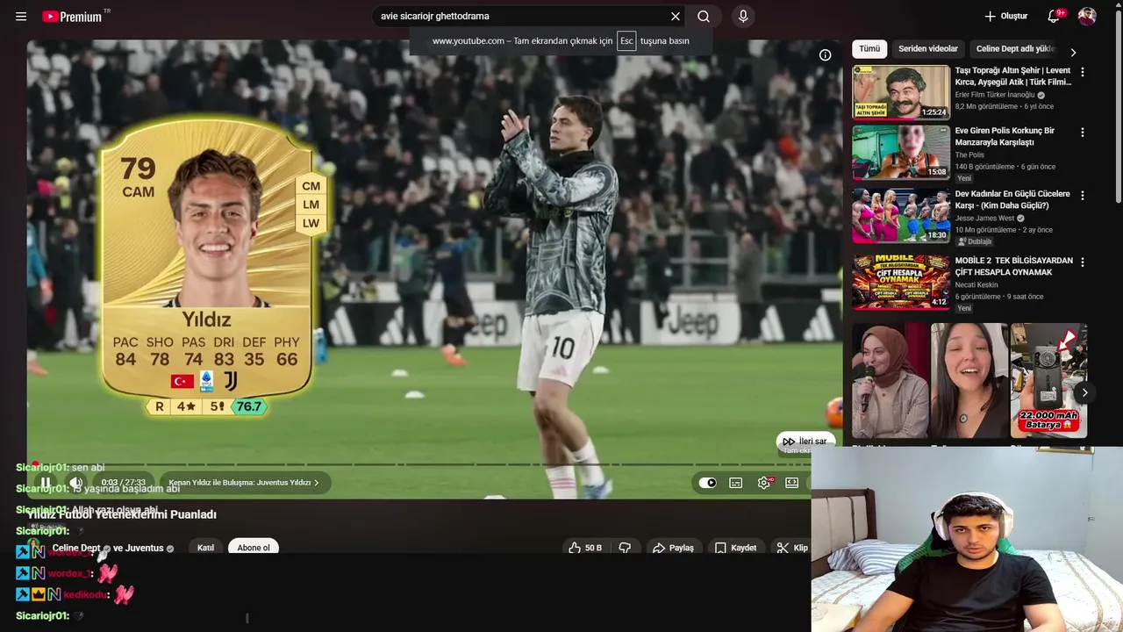Open the player settings gear

pyautogui.click(x=764, y=483)
